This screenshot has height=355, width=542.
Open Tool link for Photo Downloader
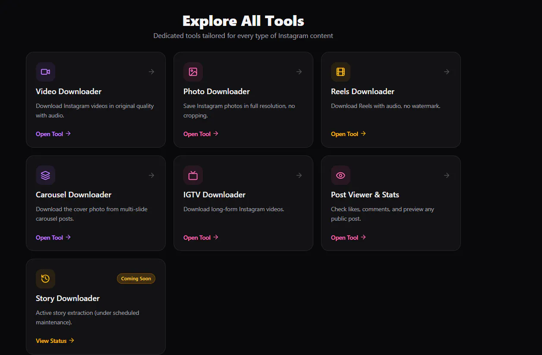[x=201, y=134]
